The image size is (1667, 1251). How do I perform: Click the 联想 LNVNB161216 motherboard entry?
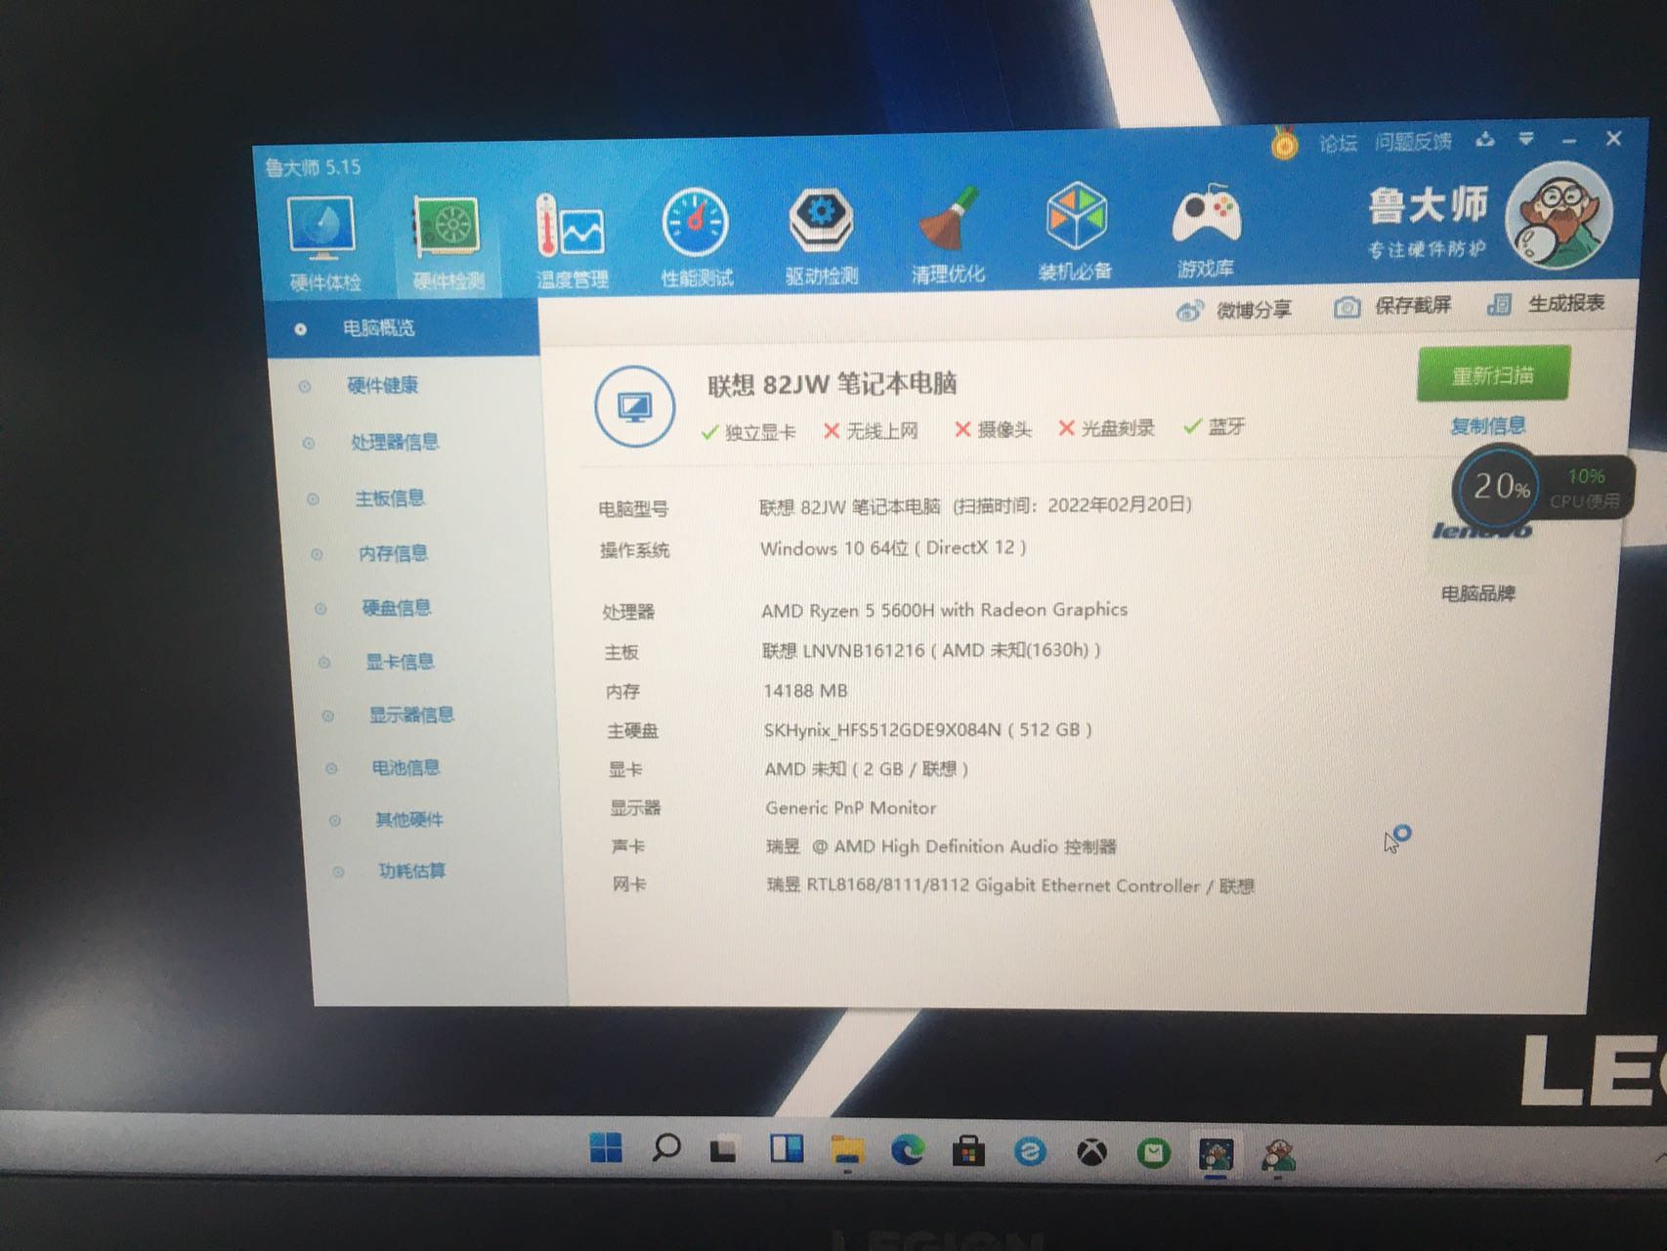932,651
